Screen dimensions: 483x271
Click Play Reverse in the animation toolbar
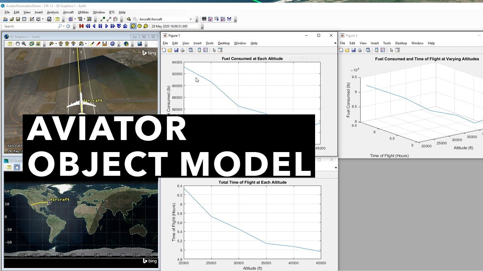pyautogui.click(x=94, y=26)
